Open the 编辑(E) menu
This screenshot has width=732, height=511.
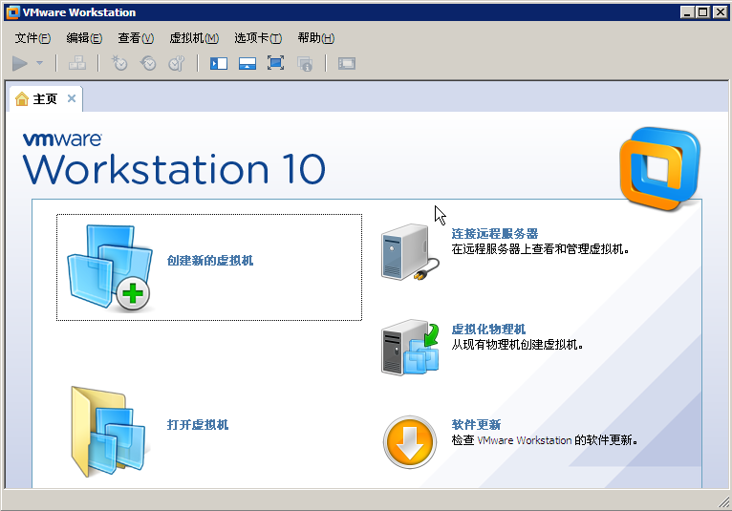point(84,38)
